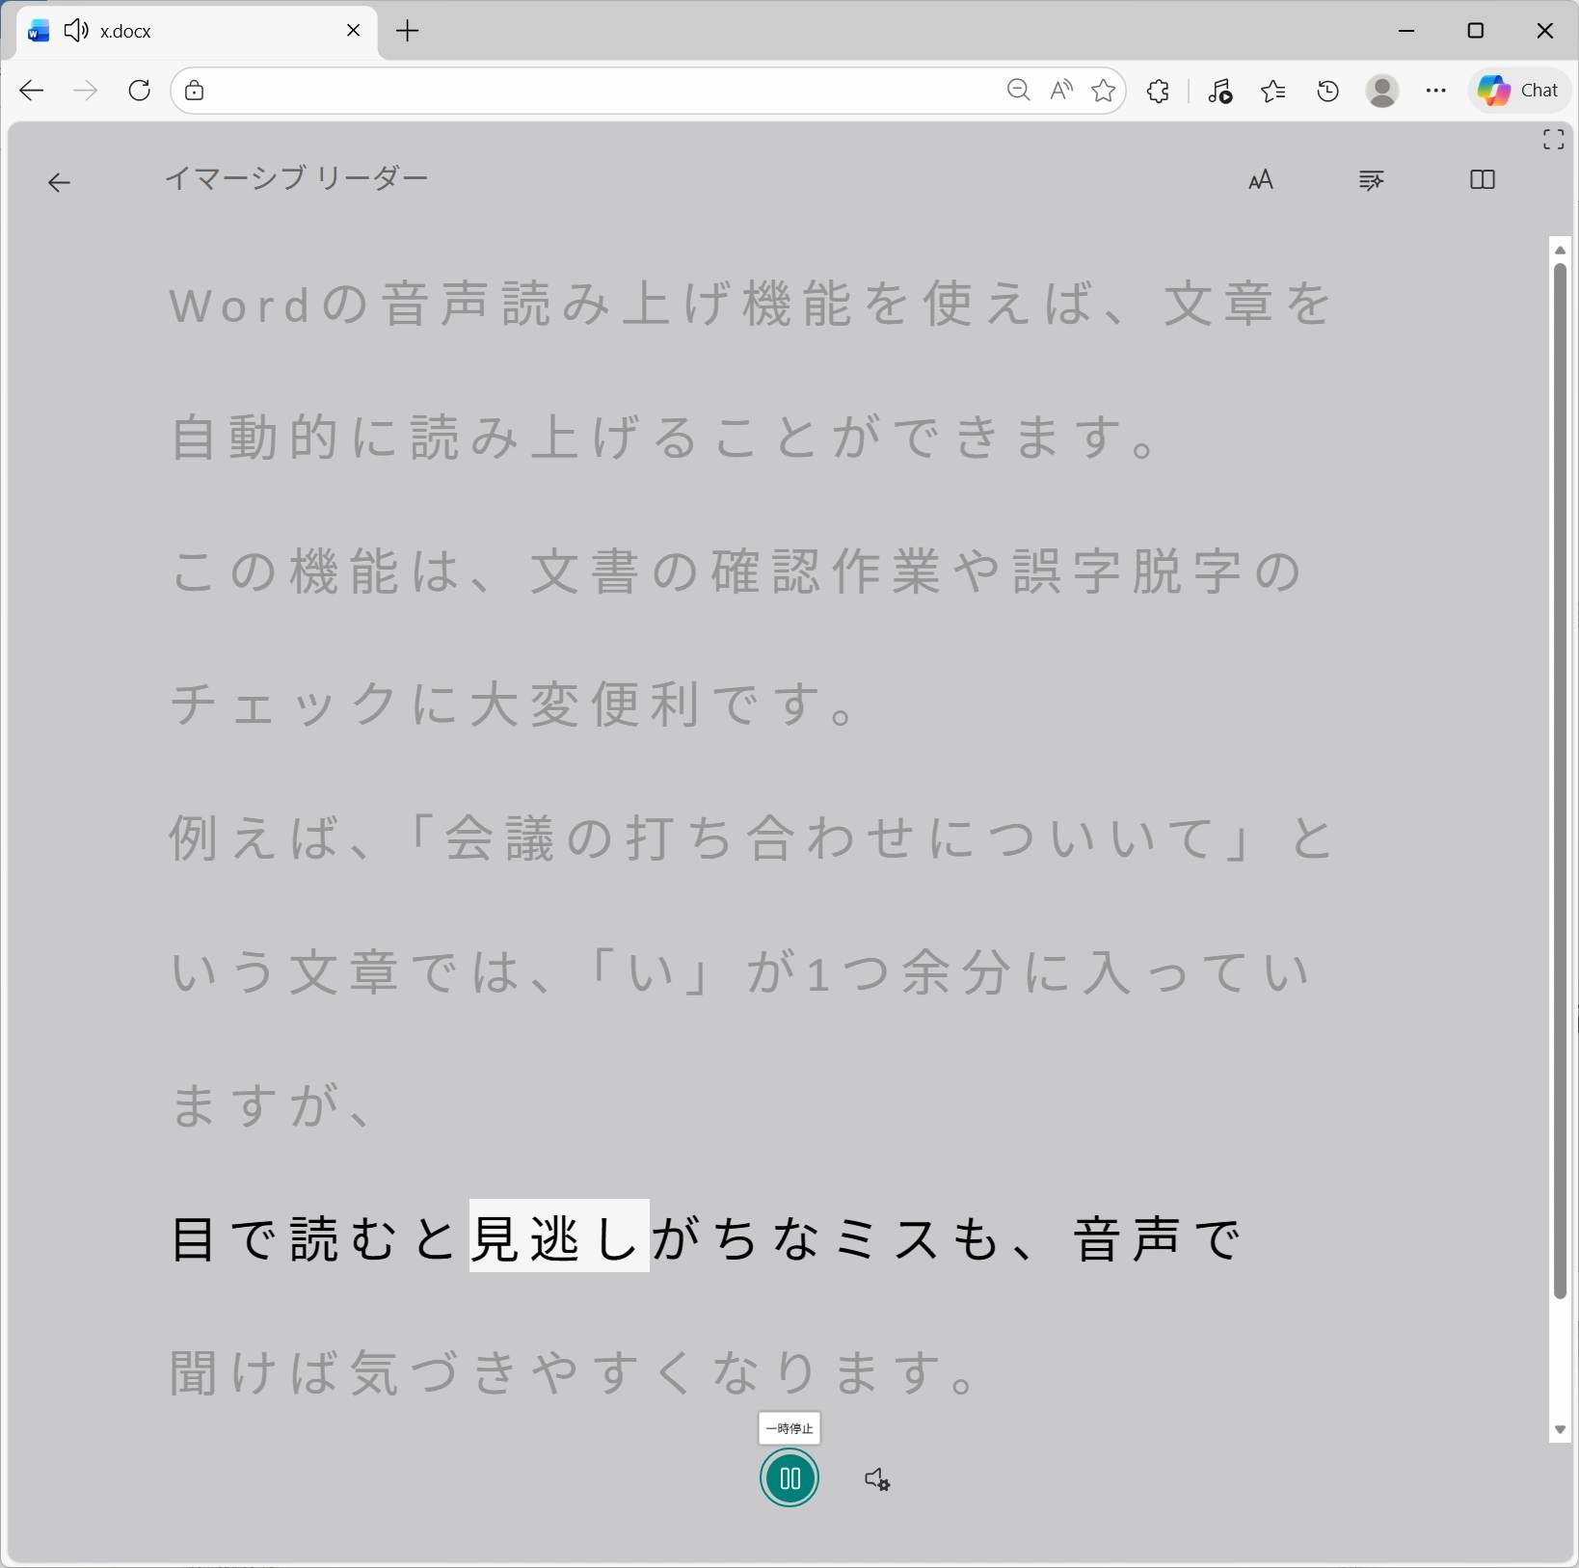Click the zoom icon in address bar

(1018, 90)
